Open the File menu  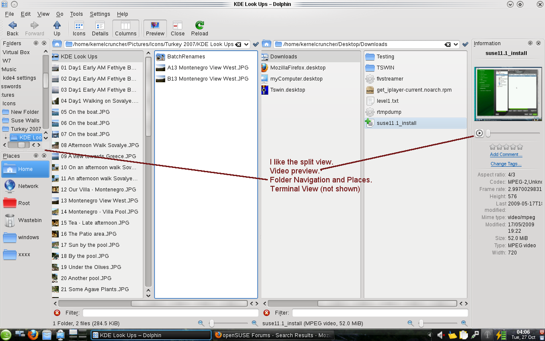point(9,14)
